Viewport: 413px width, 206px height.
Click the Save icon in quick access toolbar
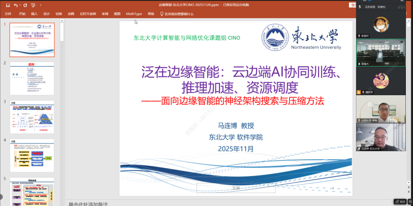[8, 5]
